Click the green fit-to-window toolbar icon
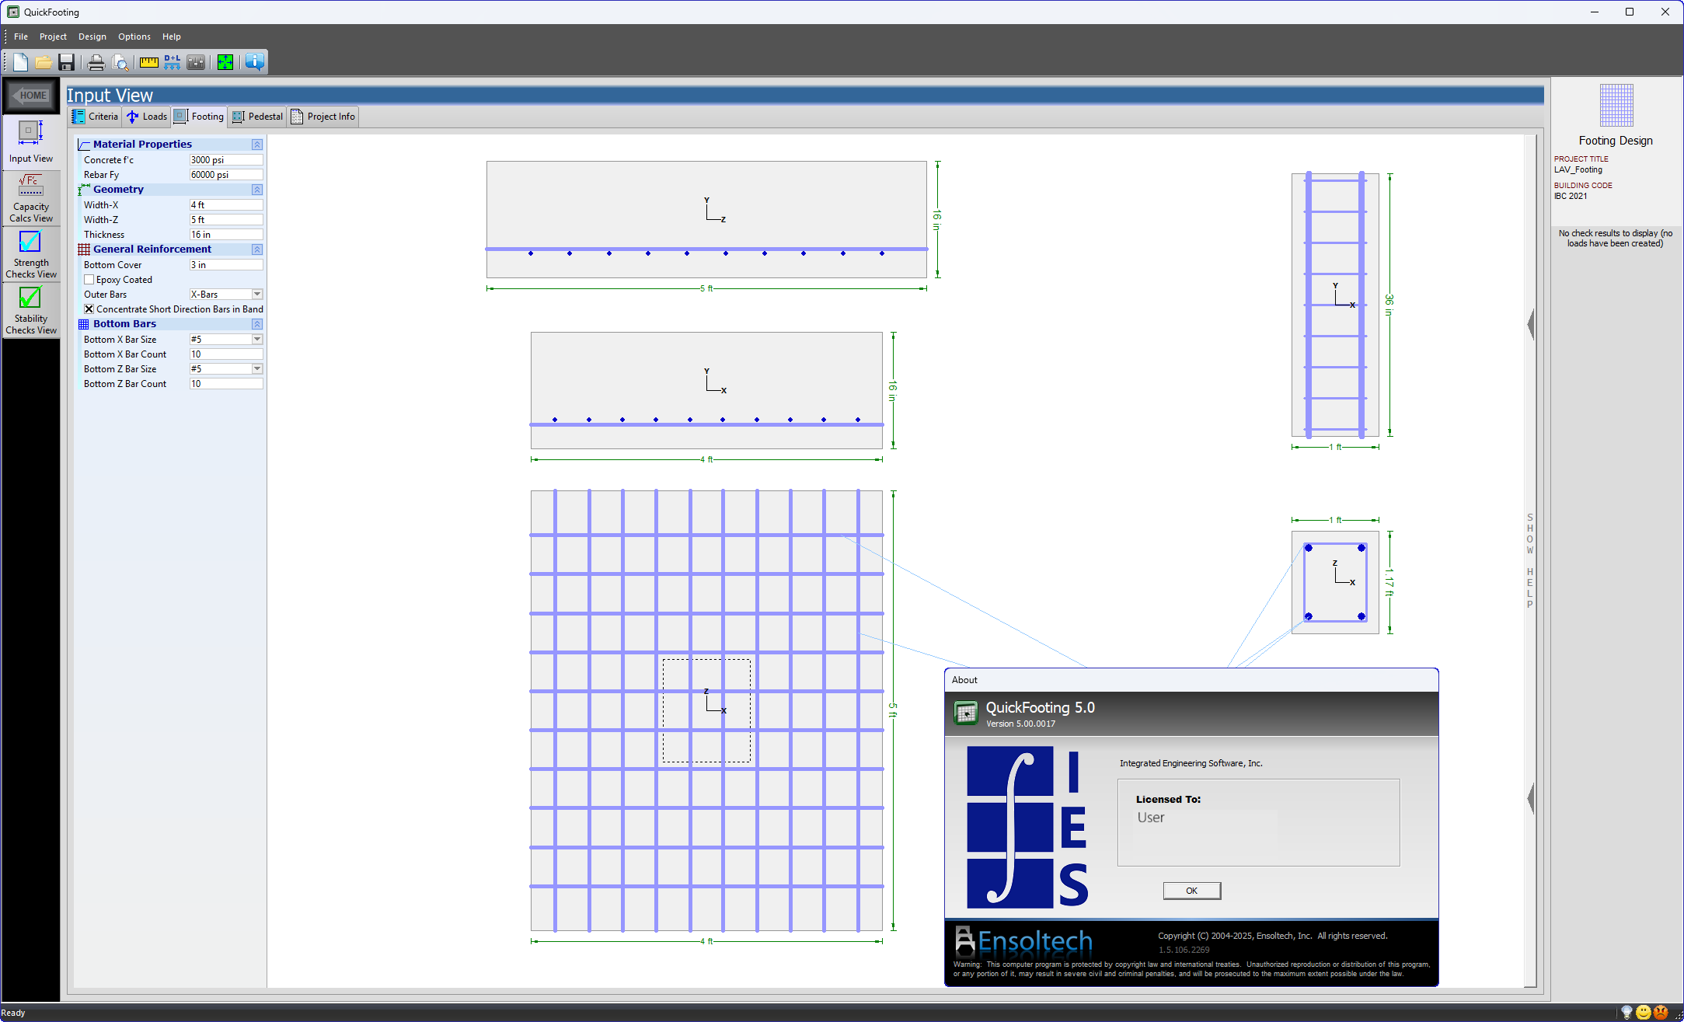Viewport: 1684px width, 1022px height. click(x=225, y=62)
